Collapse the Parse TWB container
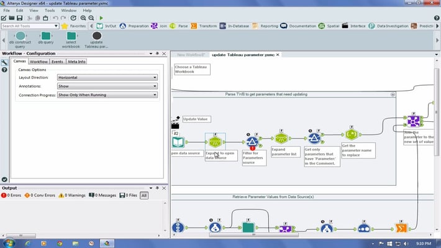This screenshot has width=441, height=248. coord(393,94)
